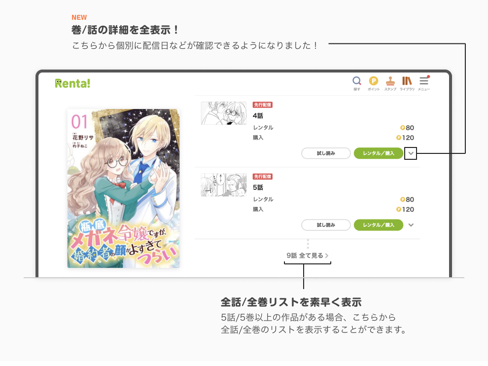This screenshot has height=366, width=488.
Task: Click 試し読み button for 4話
Action: click(326, 153)
